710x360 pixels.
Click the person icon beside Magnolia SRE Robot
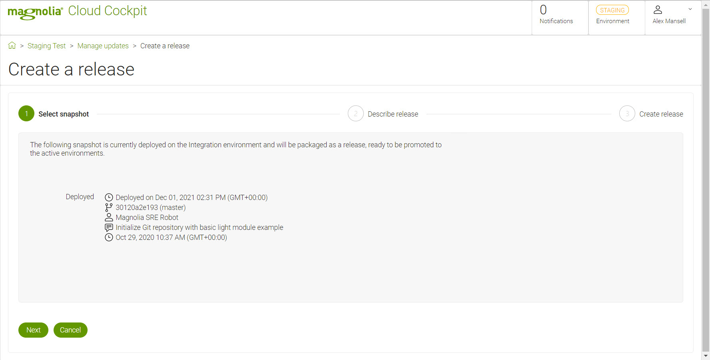[x=109, y=217]
